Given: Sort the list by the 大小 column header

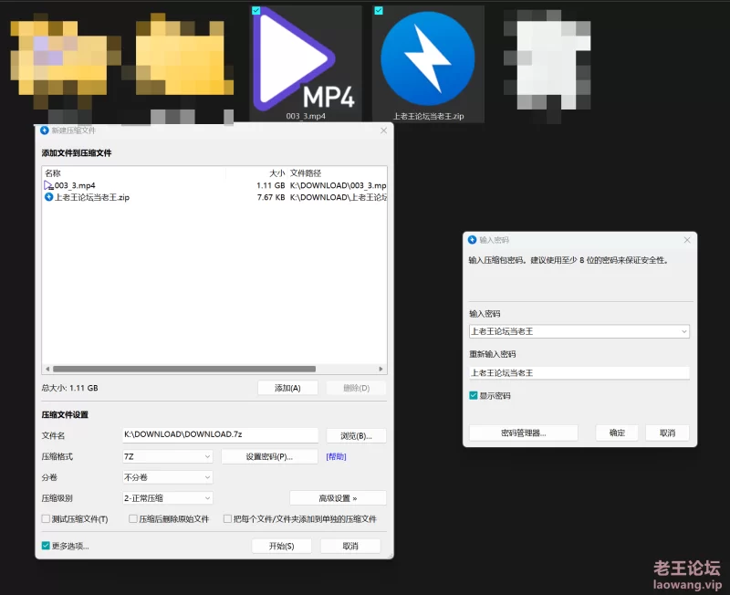Looking at the screenshot, I should tap(256, 173).
